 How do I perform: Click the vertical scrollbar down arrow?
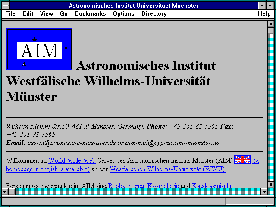271,185
